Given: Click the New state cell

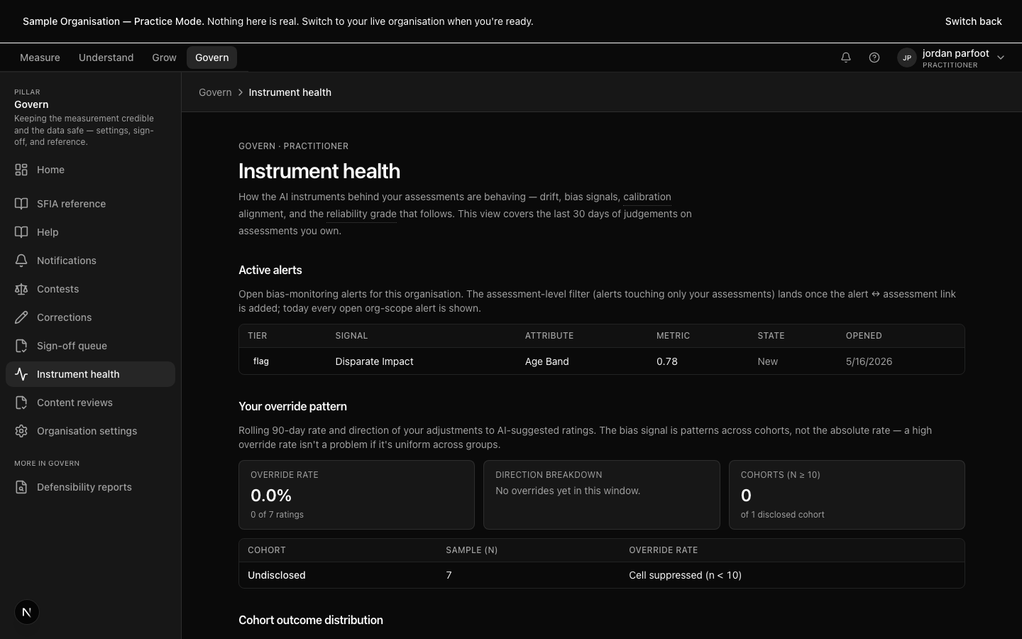Looking at the screenshot, I should (767, 361).
